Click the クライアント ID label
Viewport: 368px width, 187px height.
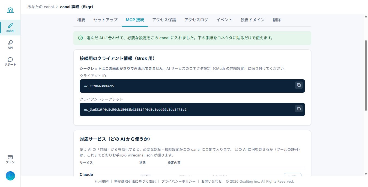[x=92, y=76]
